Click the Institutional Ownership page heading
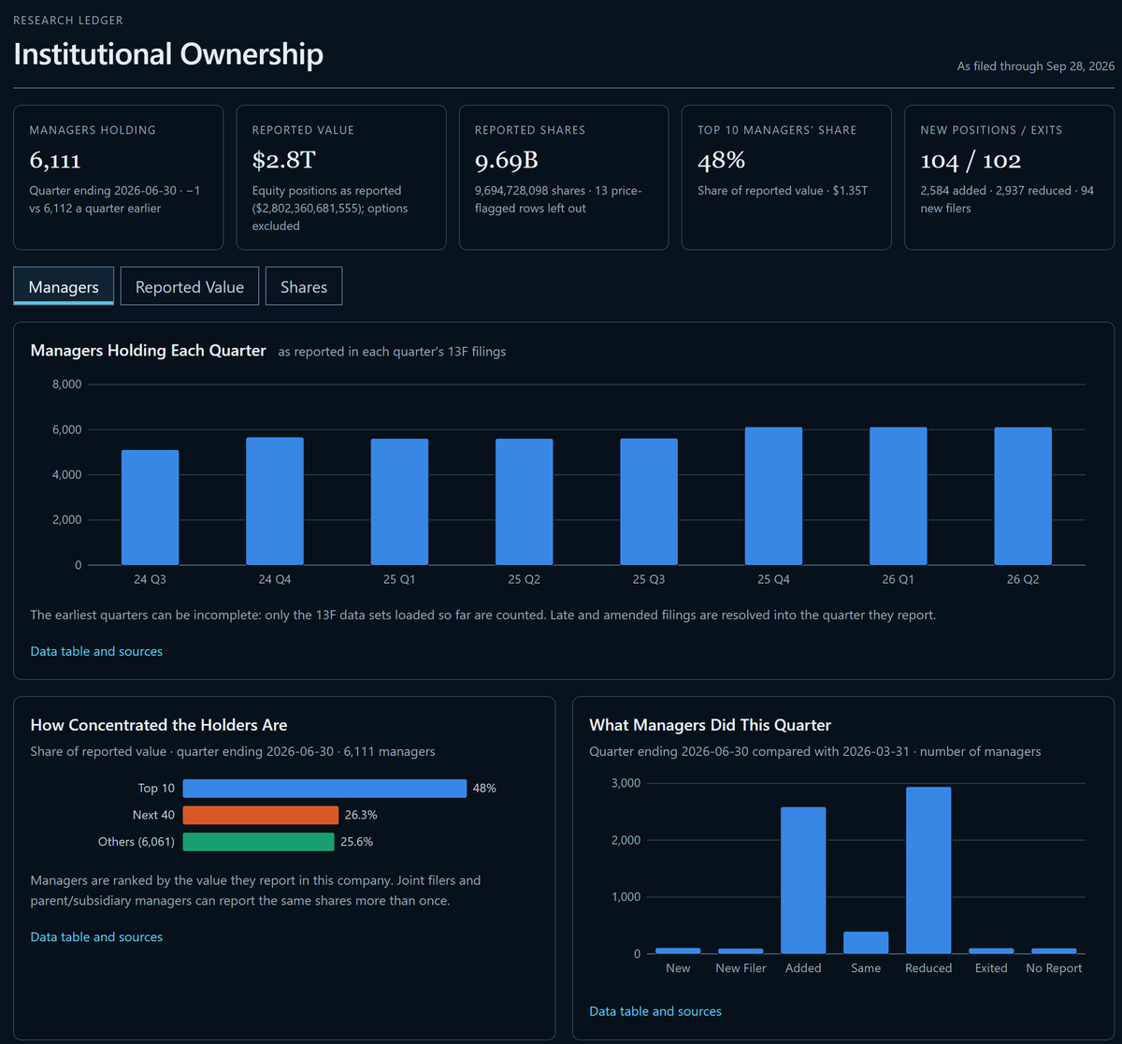The height and width of the screenshot is (1044, 1122). (168, 53)
